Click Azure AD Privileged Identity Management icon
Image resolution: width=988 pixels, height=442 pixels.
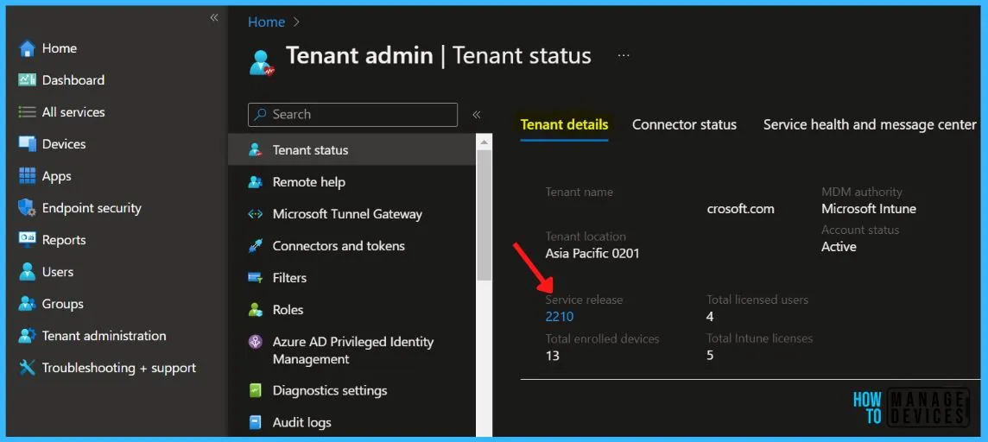click(255, 343)
